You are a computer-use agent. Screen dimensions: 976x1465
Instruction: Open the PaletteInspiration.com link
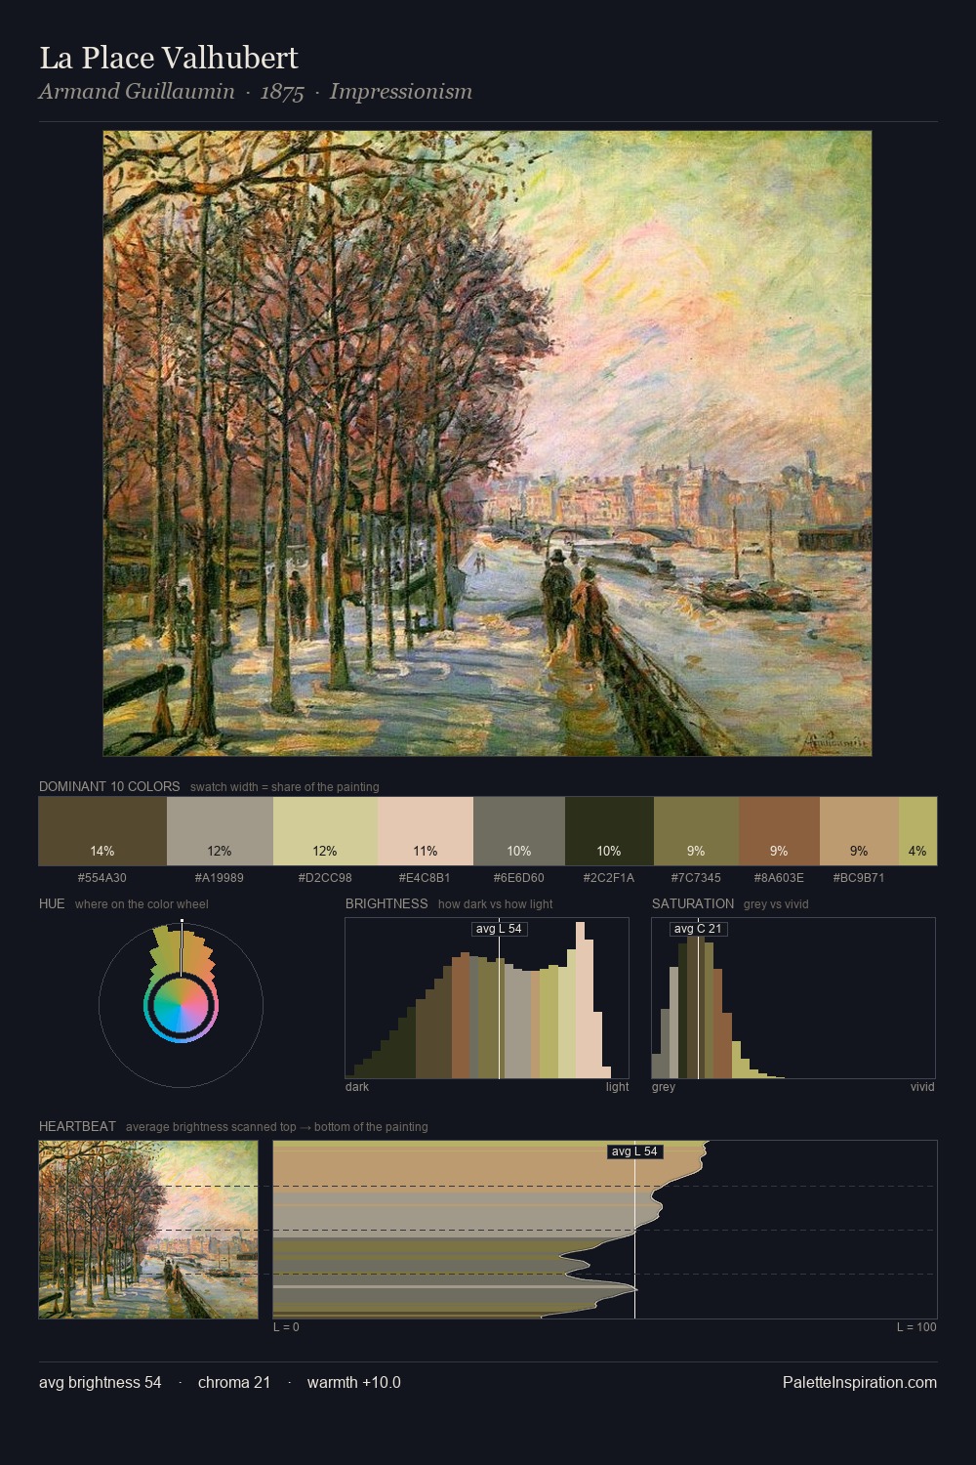coord(860,1383)
